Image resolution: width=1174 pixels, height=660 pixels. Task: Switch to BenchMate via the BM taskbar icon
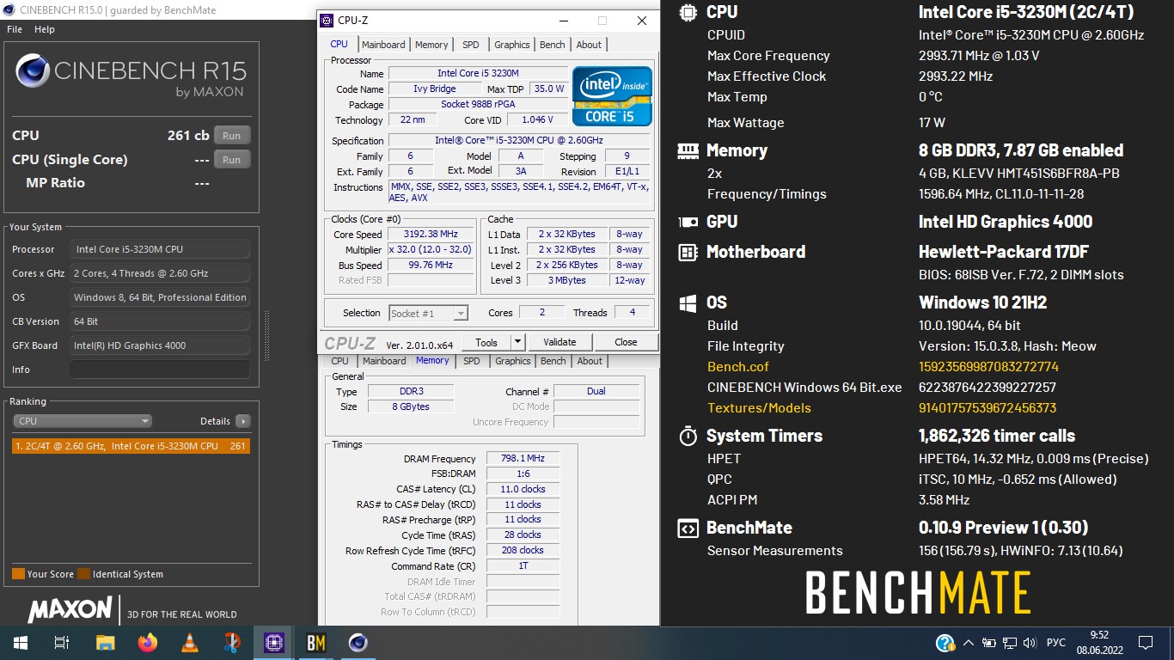316,642
